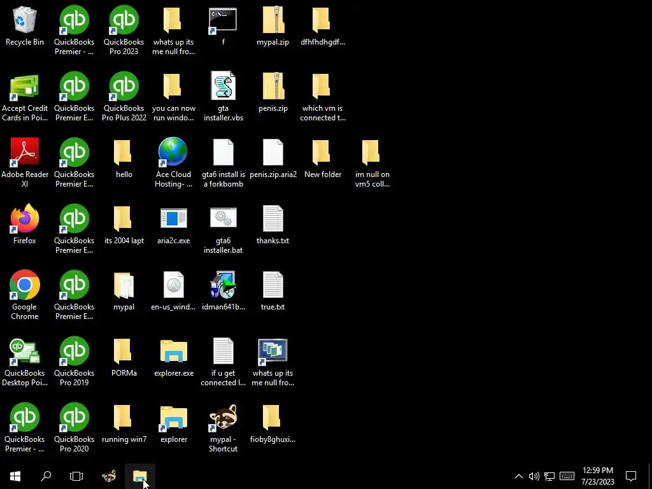The image size is (652, 489).
Task: Select the idman641b... installer icon
Action: click(x=223, y=290)
